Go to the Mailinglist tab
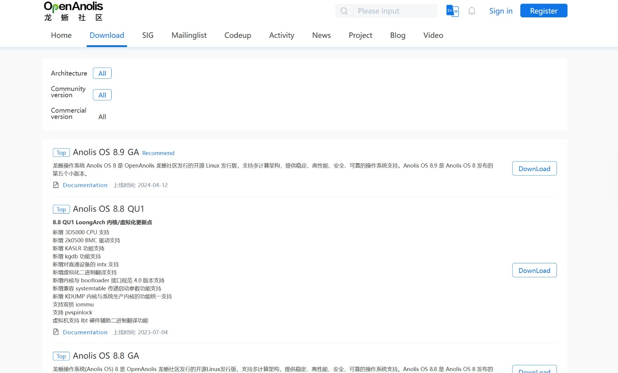Viewport: 618px width, 373px height. (x=189, y=35)
